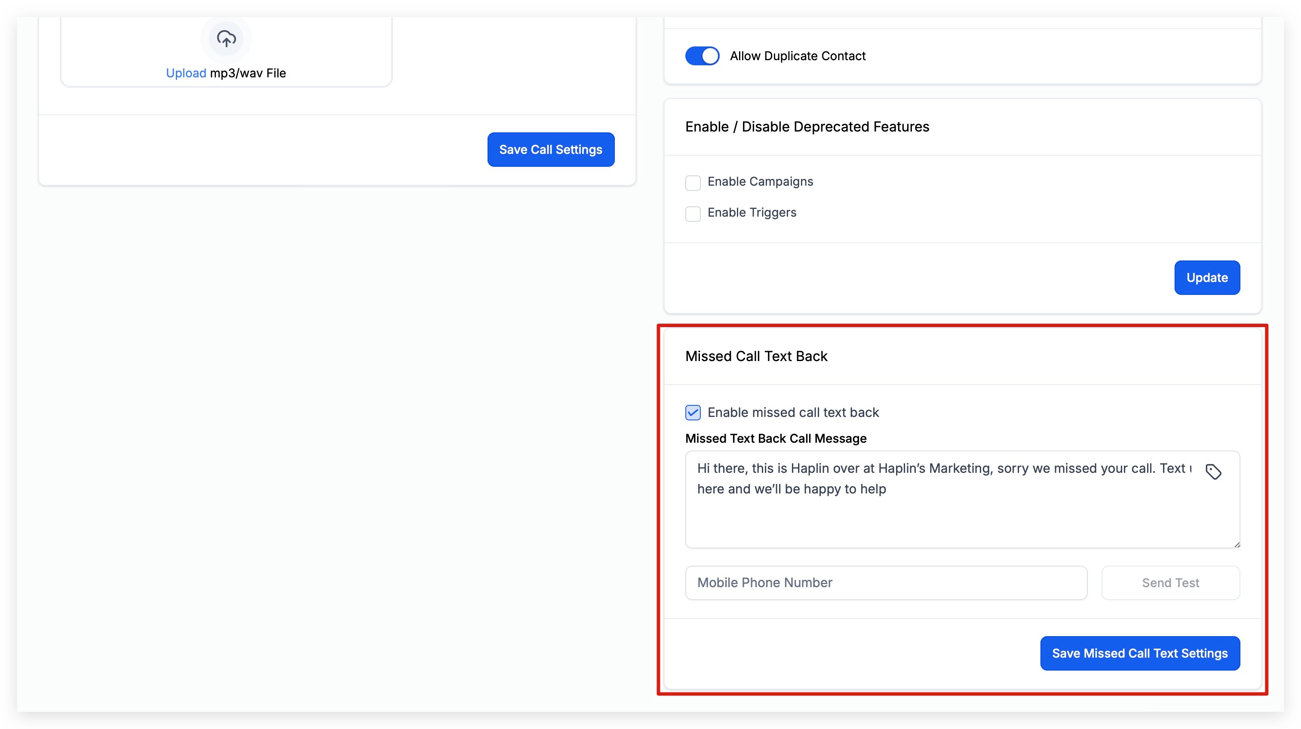Click the Enable Campaigns label text

pos(760,182)
